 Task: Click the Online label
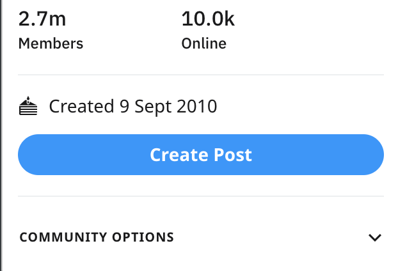tap(204, 43)
